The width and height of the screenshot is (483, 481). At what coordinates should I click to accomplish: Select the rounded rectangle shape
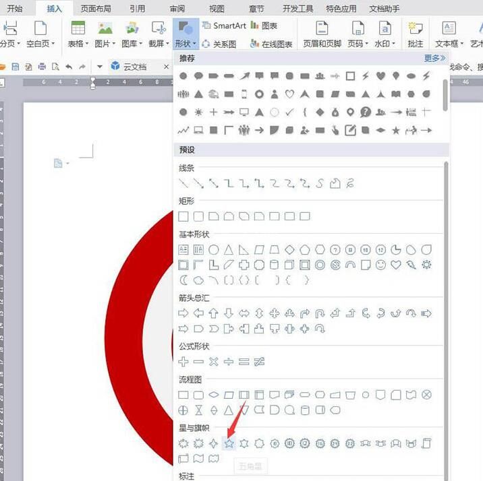[x=198, y=216]
